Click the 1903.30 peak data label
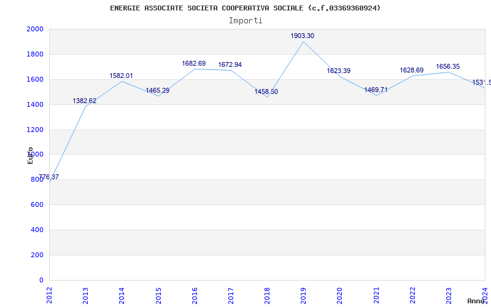Viewport: 491px width, 307px height. point(302,36)
